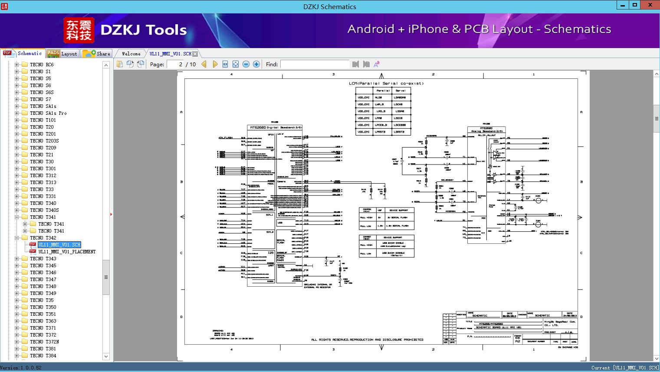Expand the TECNO RC6 folder
Screen dimensions: 660x372
coord(16,65)
